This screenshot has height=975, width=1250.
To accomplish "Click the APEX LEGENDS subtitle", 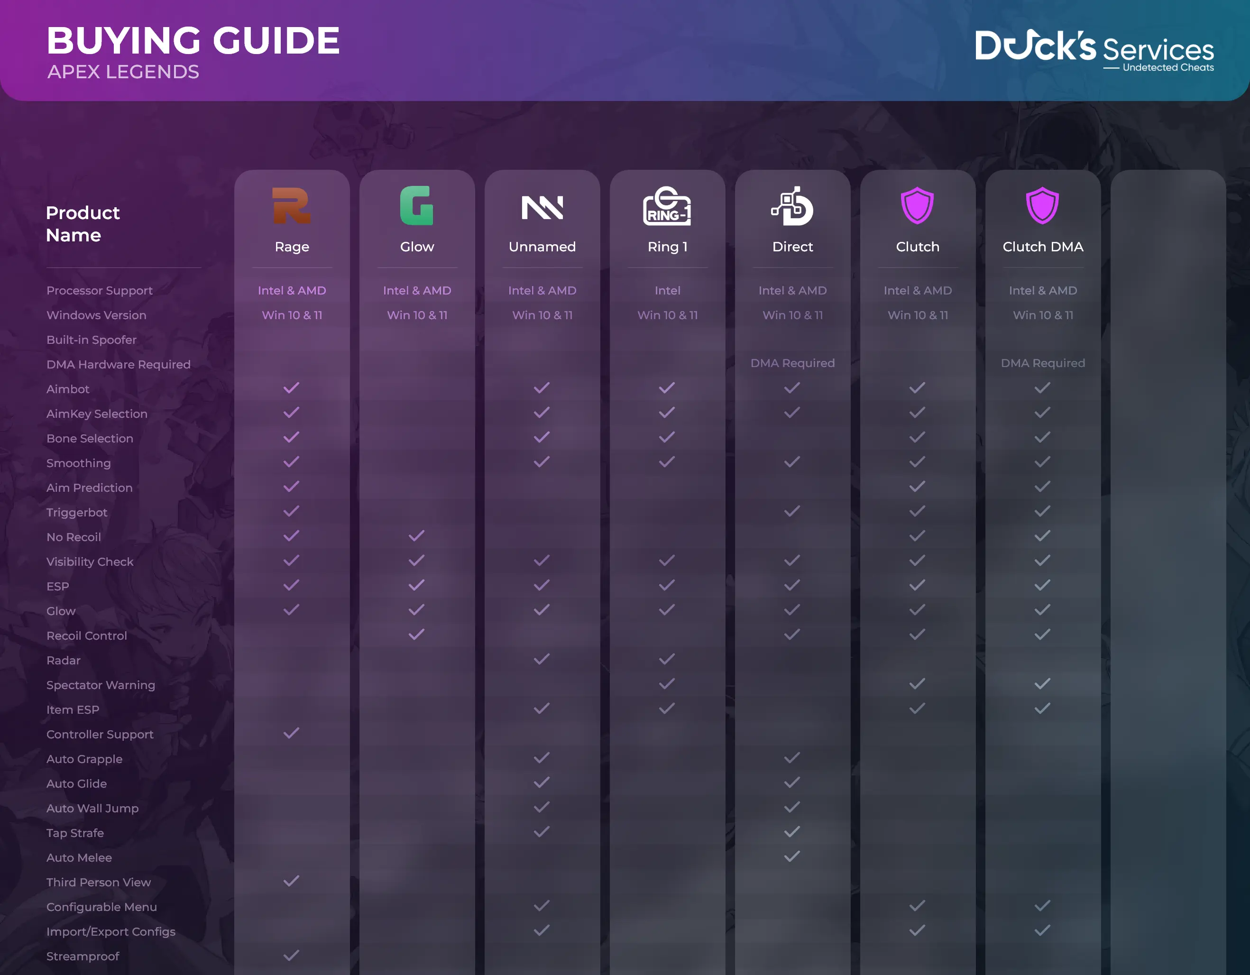I will tap(123, 72).
